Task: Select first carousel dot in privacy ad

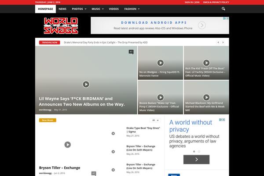Action: [x=194, y=151]
